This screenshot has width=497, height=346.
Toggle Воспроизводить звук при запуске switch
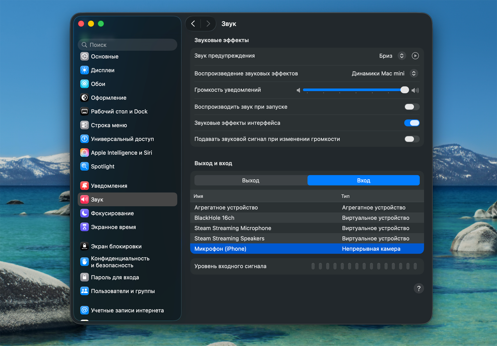tap(412, 107)
